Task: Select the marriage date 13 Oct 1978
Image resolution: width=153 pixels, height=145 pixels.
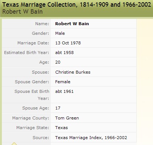Action: (68, 43)
